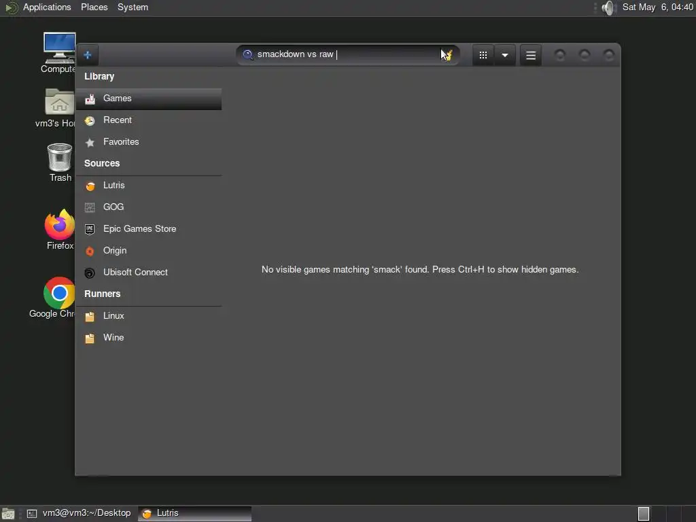The height and width of the screenshot is (522, 696).
Task: Select Epic Games Store source
Action: pos(149,229)
